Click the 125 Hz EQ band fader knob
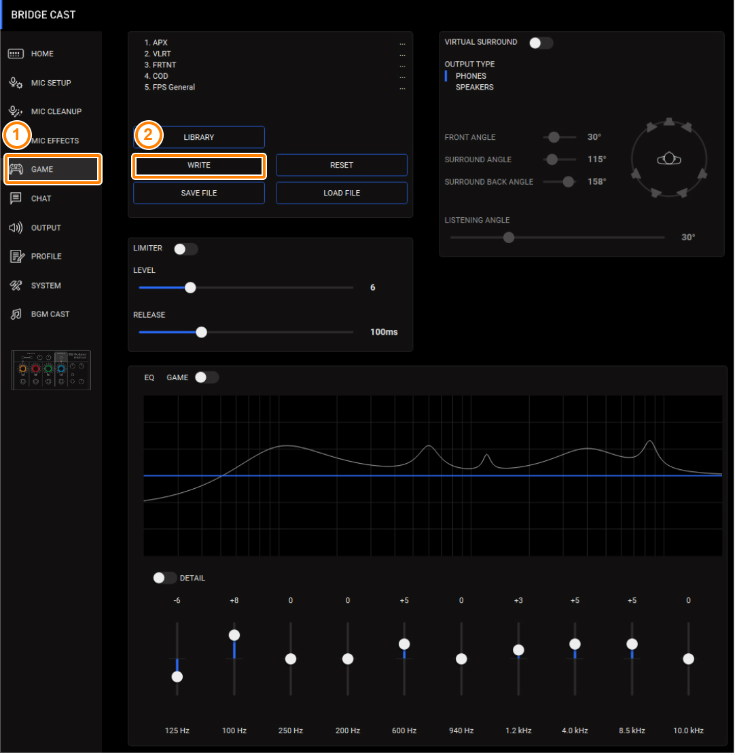 tap(177, 676)
